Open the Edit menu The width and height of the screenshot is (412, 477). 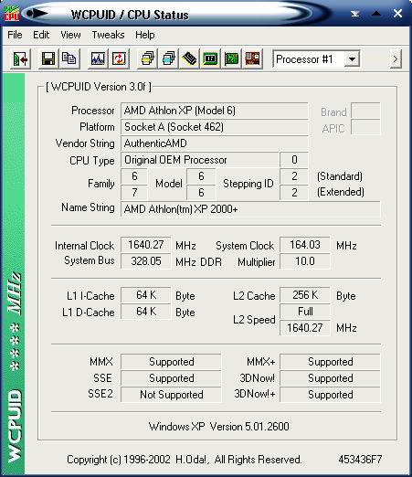tap(41, 35)
